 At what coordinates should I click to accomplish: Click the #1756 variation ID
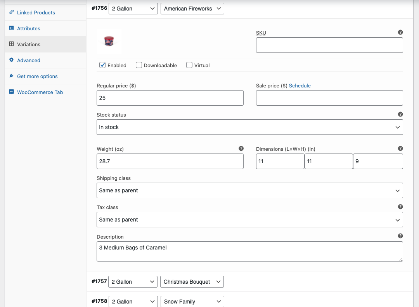click(x=99, y=8)
